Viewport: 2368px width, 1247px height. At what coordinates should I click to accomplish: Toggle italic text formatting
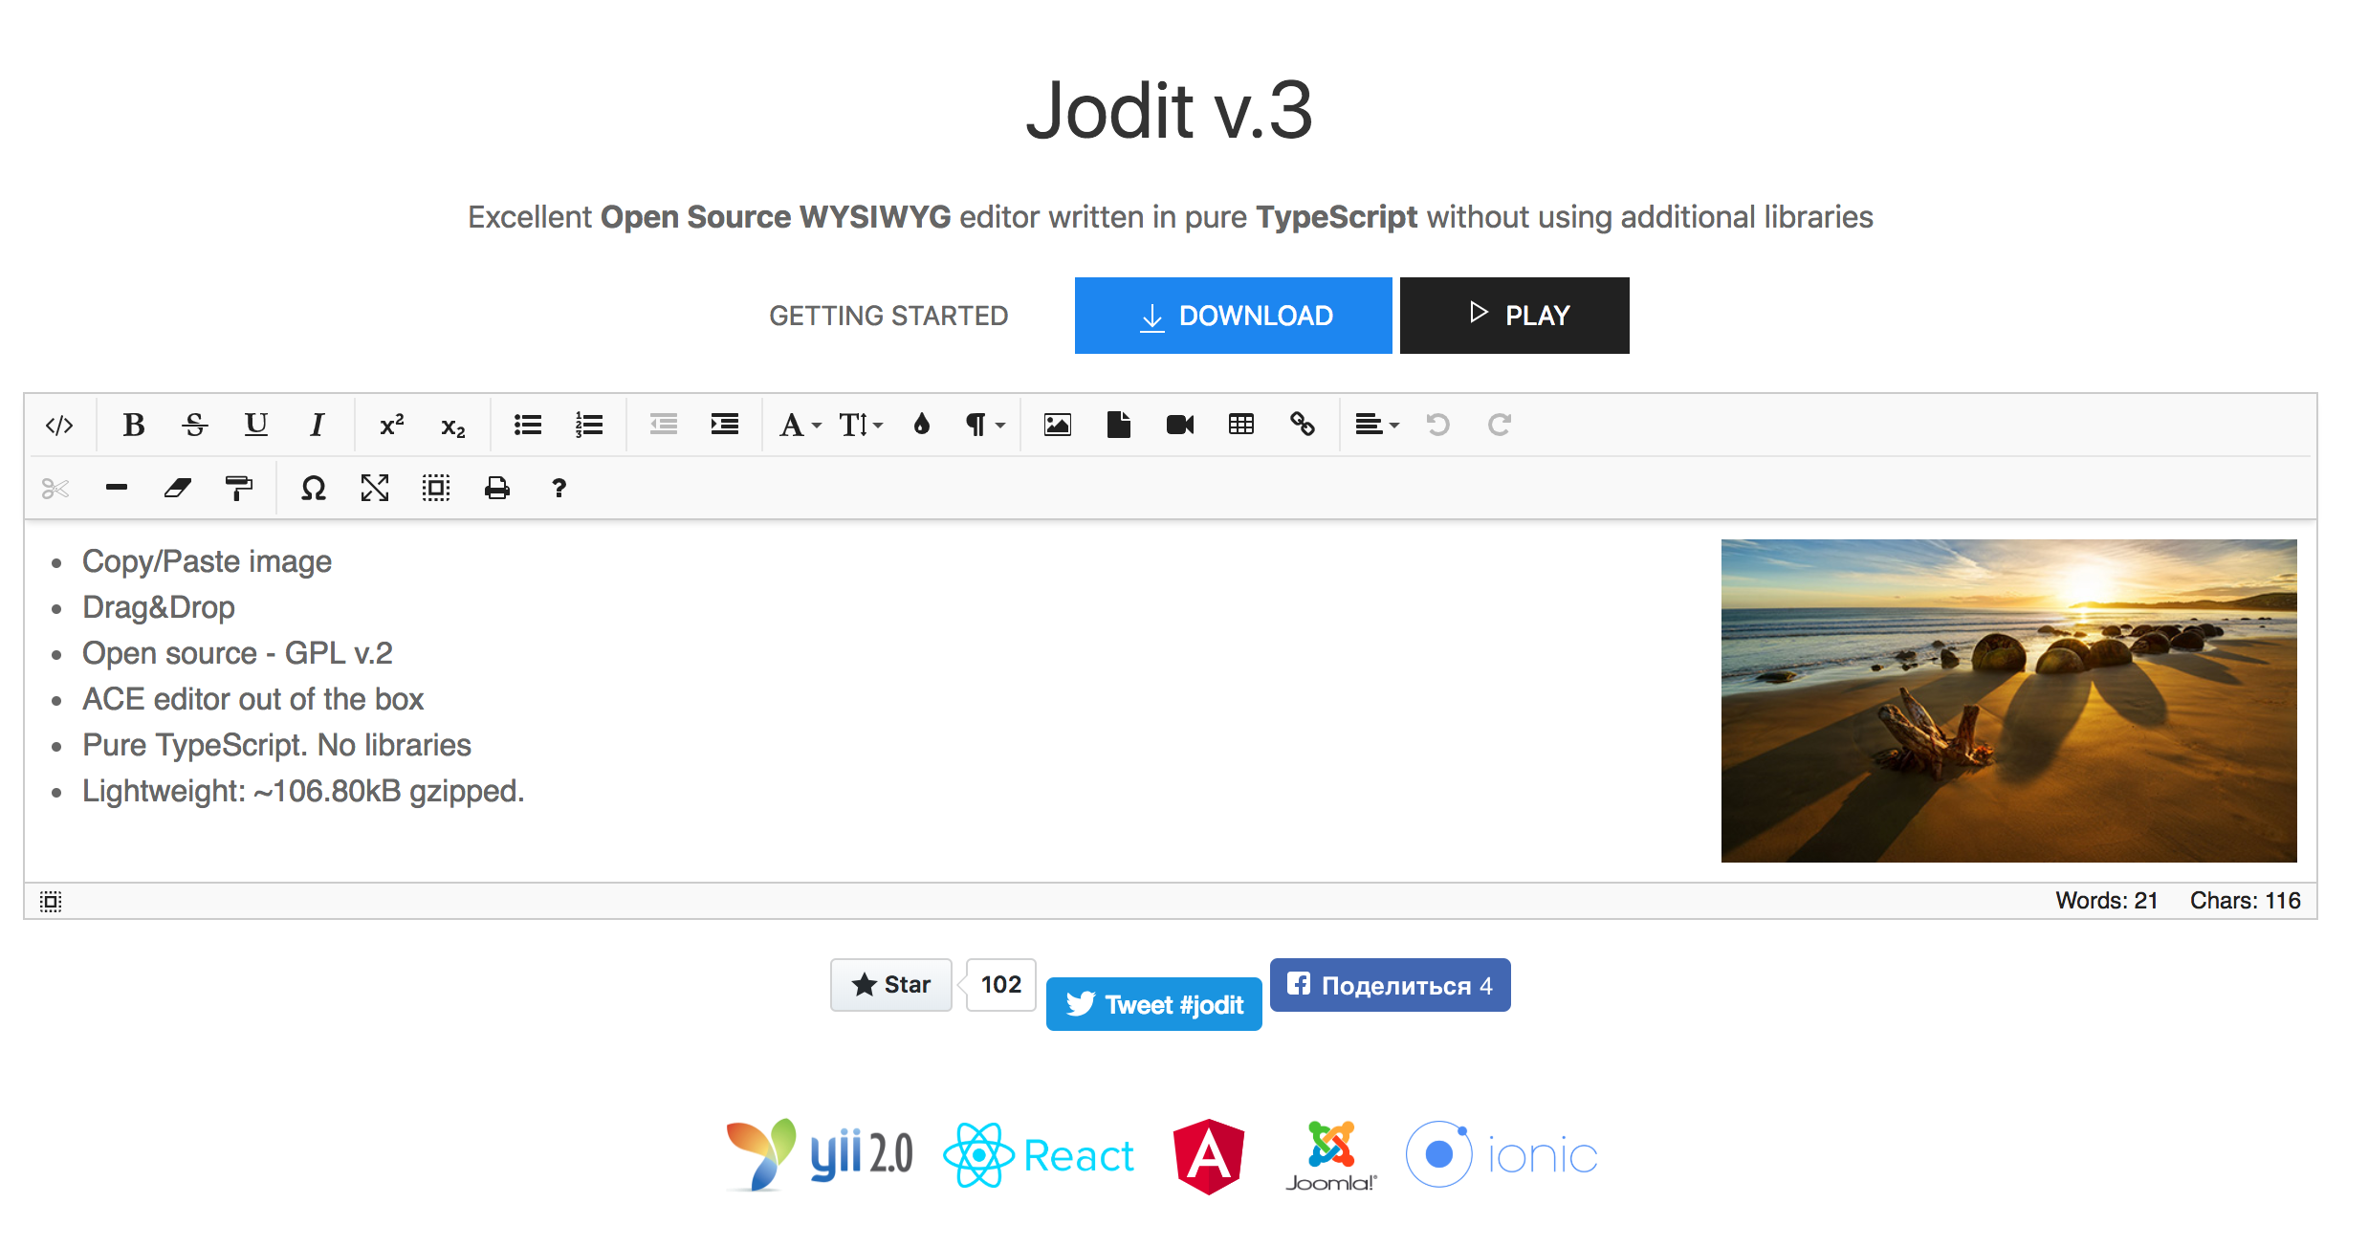(x=317, y=425)
